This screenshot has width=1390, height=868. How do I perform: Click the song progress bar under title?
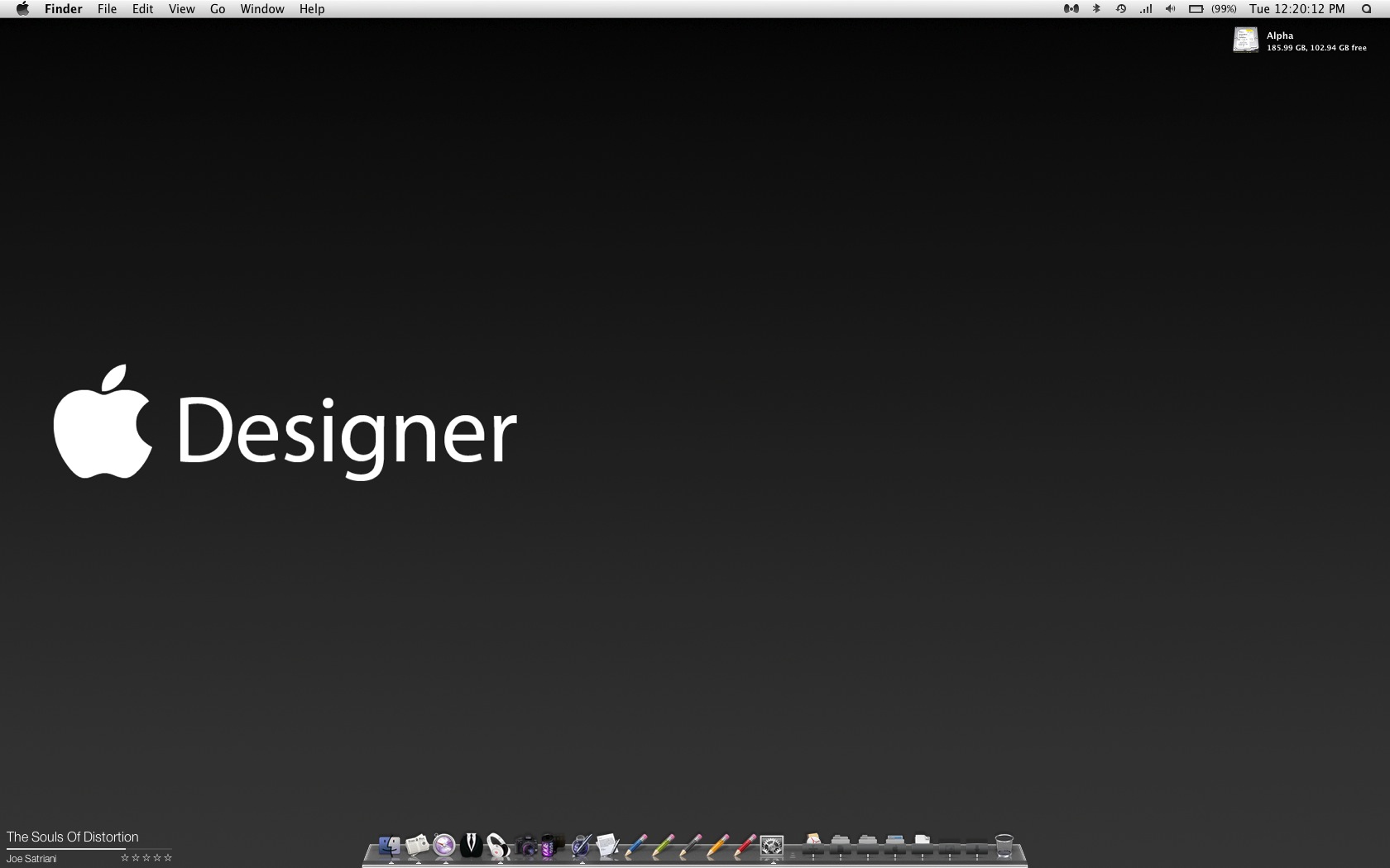click(89, 849)
